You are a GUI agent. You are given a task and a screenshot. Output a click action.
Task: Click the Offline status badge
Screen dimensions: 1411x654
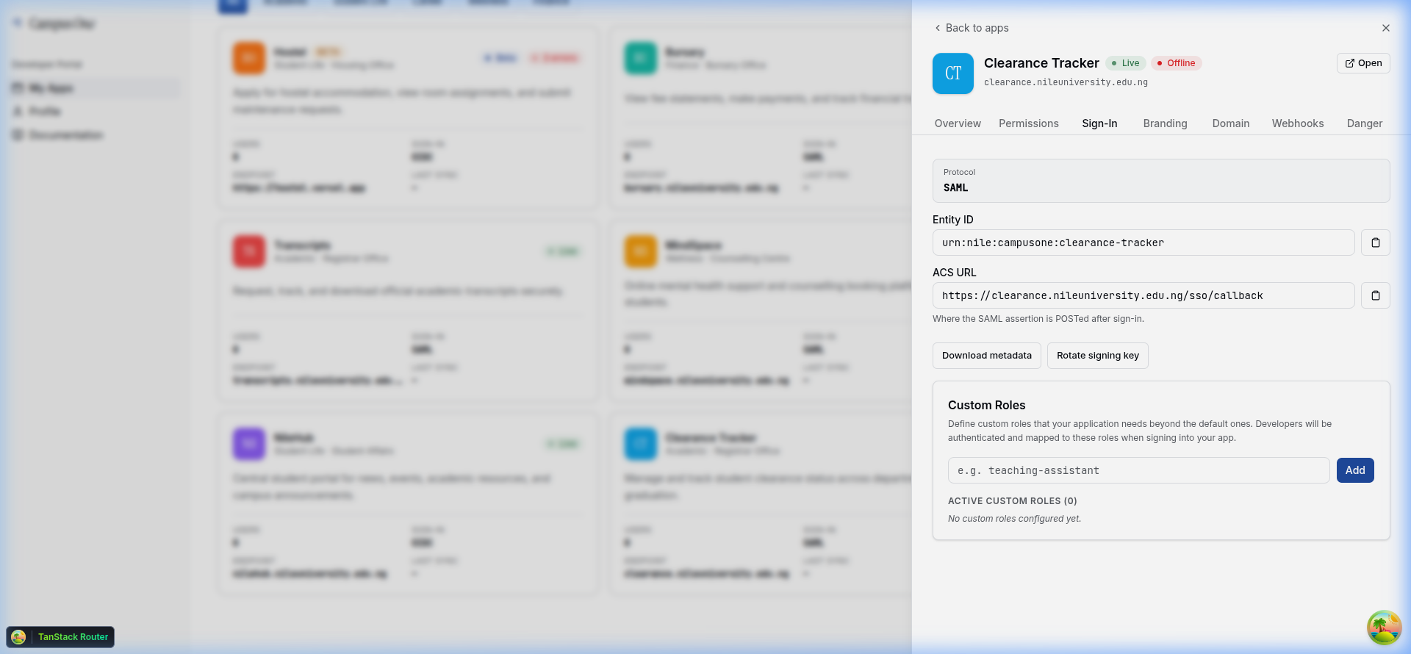(1176, 63)
